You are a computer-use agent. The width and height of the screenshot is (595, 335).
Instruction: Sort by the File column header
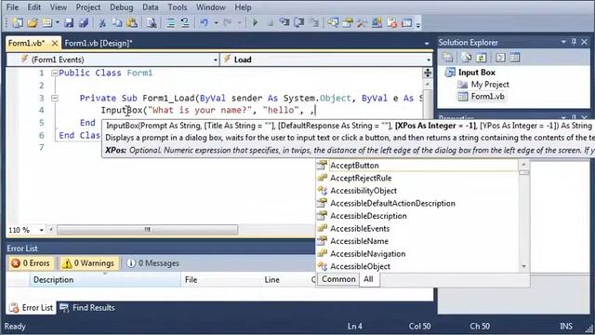point(221,279)
